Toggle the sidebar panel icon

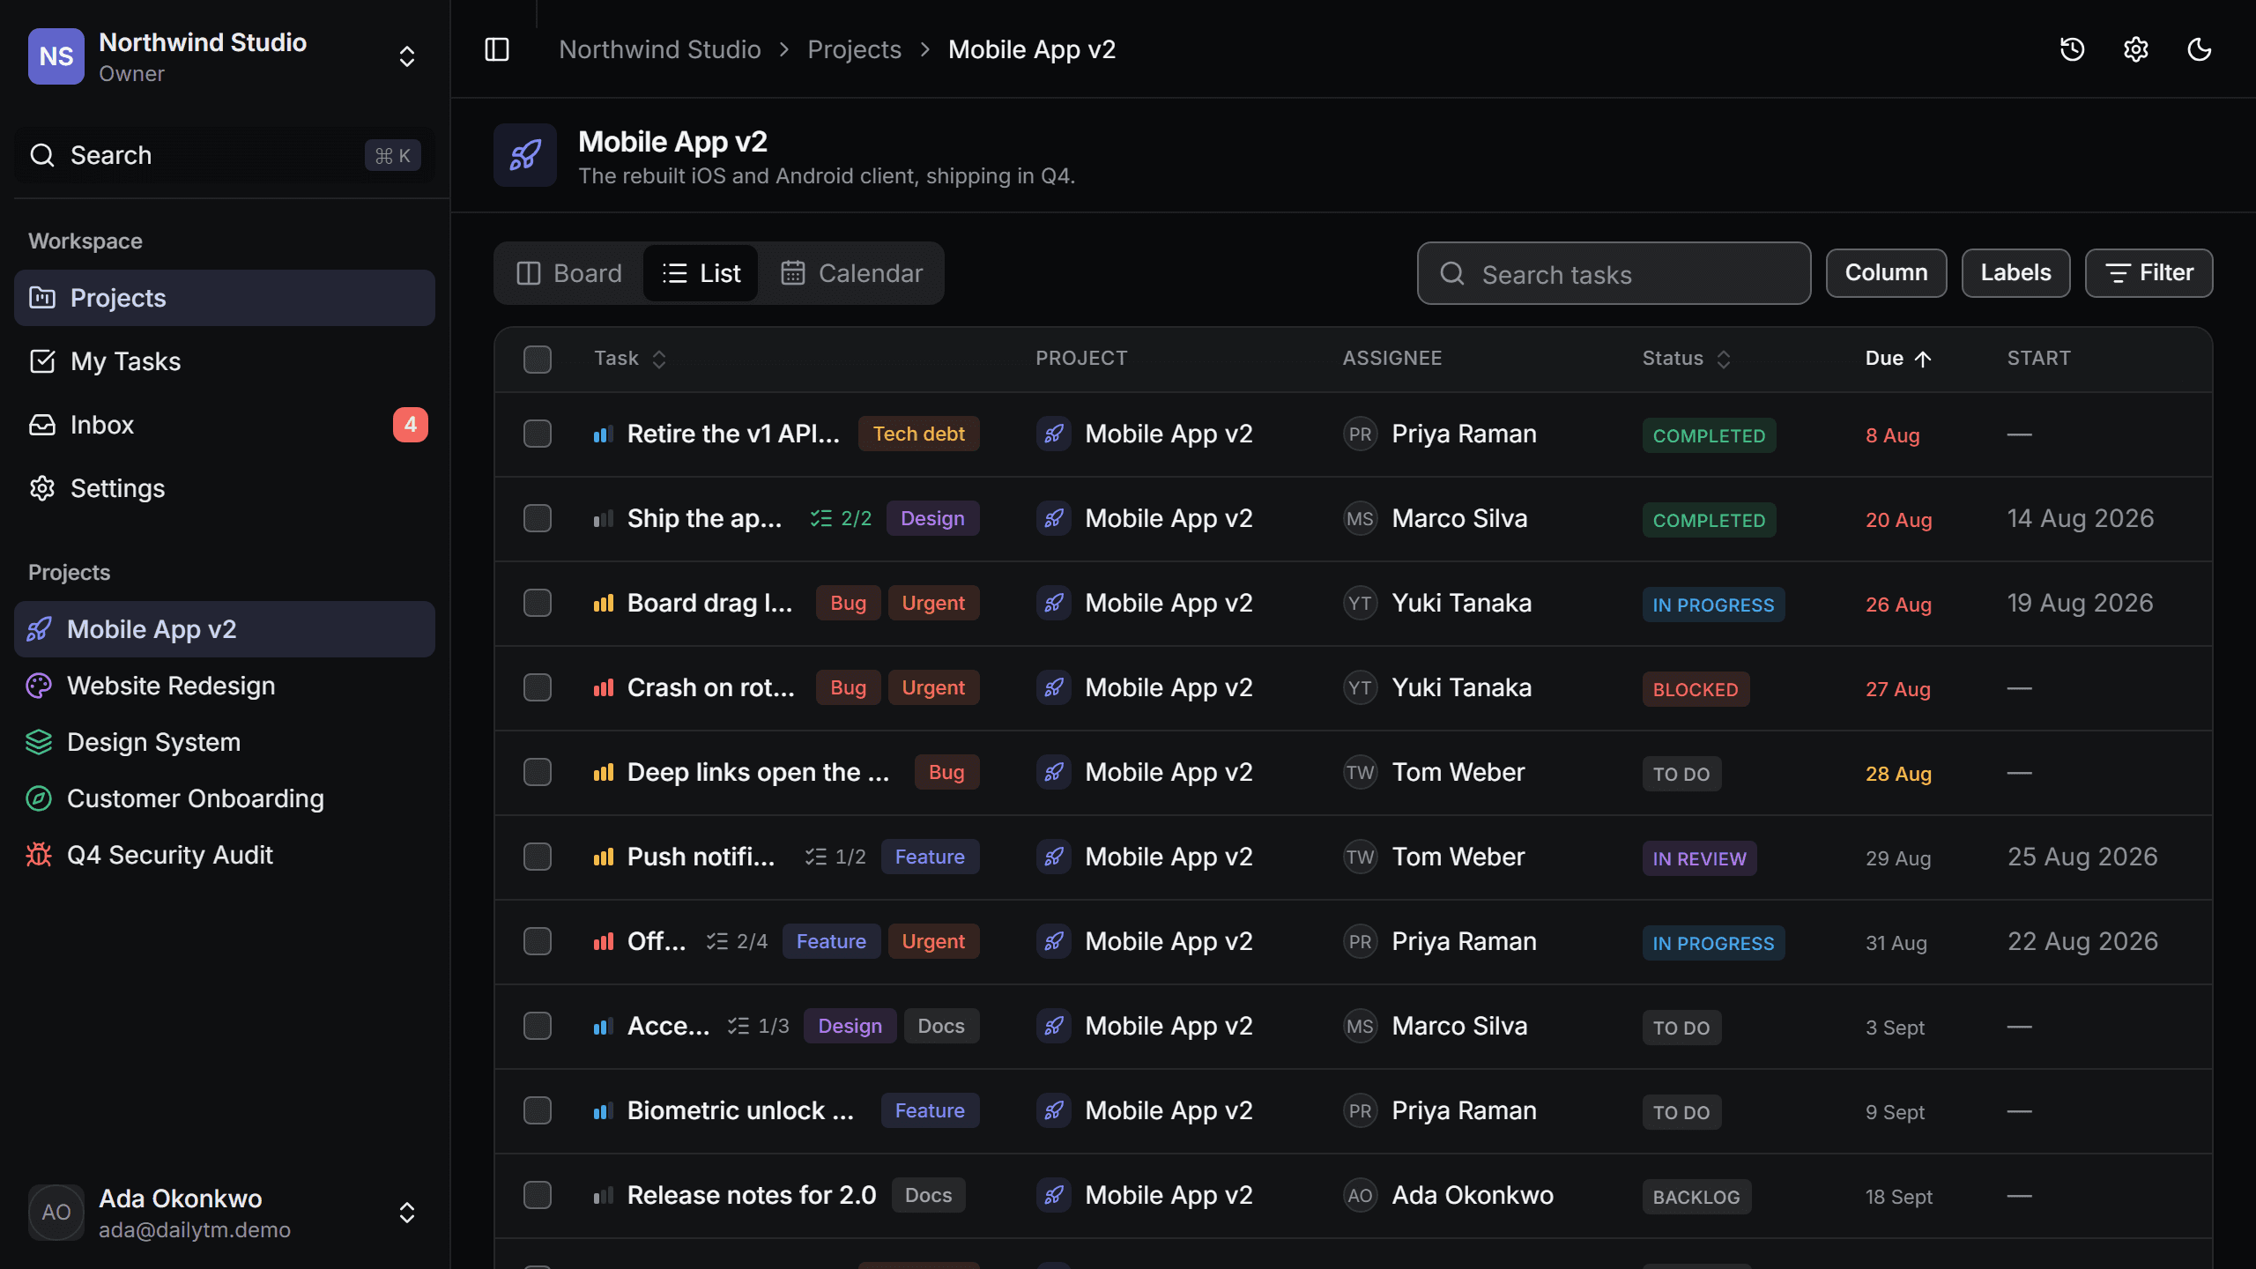[497, 49]
